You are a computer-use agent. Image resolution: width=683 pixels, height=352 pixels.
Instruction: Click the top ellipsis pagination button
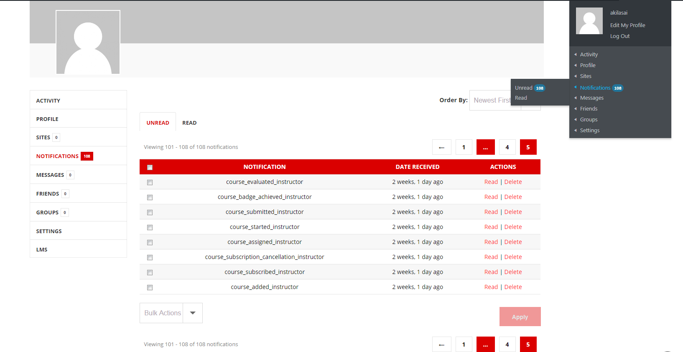click(x=485, y=147)
